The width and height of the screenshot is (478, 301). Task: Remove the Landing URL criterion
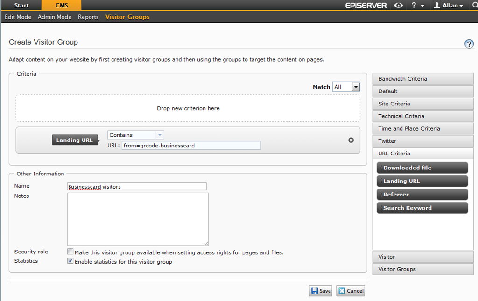click(x=351, y=140)
